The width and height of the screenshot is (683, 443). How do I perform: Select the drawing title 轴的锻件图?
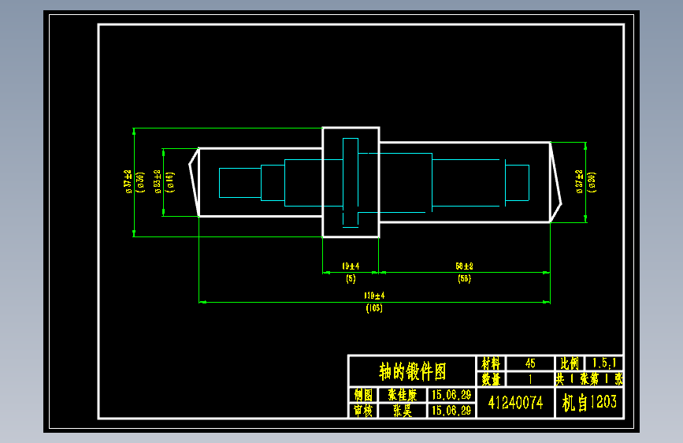(412, 371)
